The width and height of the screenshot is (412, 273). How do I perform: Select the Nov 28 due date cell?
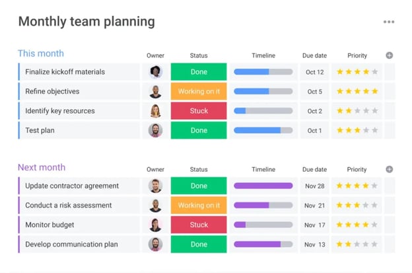[x=314, y=186]
